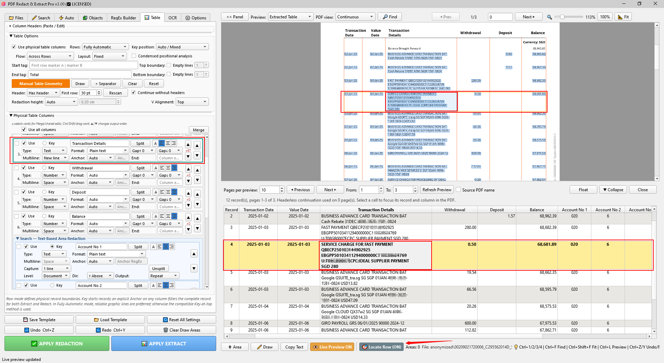Select Key radio for Account No 1
This screenshot has width=664, height=363.
[x=52, y=246]
